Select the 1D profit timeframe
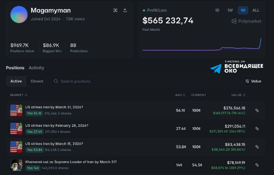 217,10
